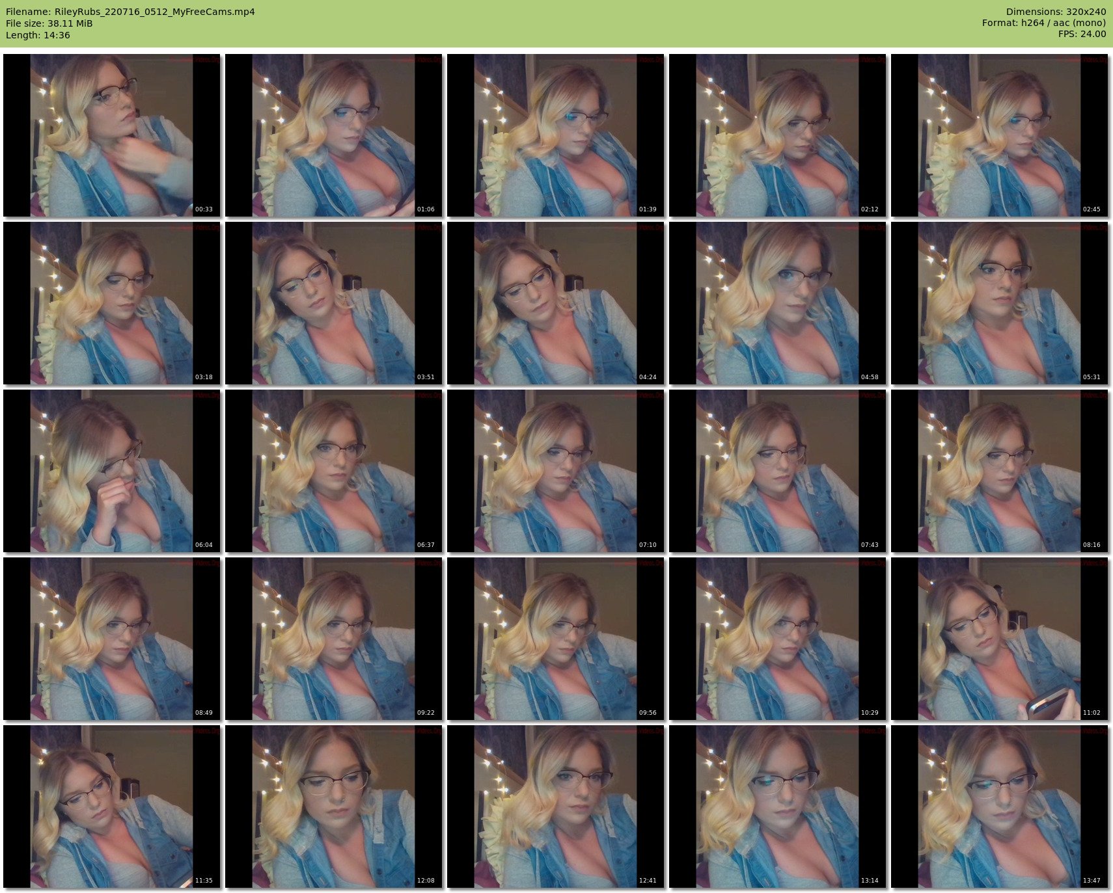Image resolution: width=1113 pixels, height=893 pixels.
Task: Open the thumbnail at 09:22
Action: (334, 639)
